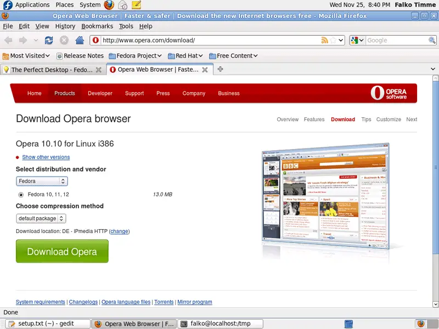Image resolution: width=439 pixels, height=329 pixels.
Task: List all tabs dropdown arrow
Action: tap(433, 69)
